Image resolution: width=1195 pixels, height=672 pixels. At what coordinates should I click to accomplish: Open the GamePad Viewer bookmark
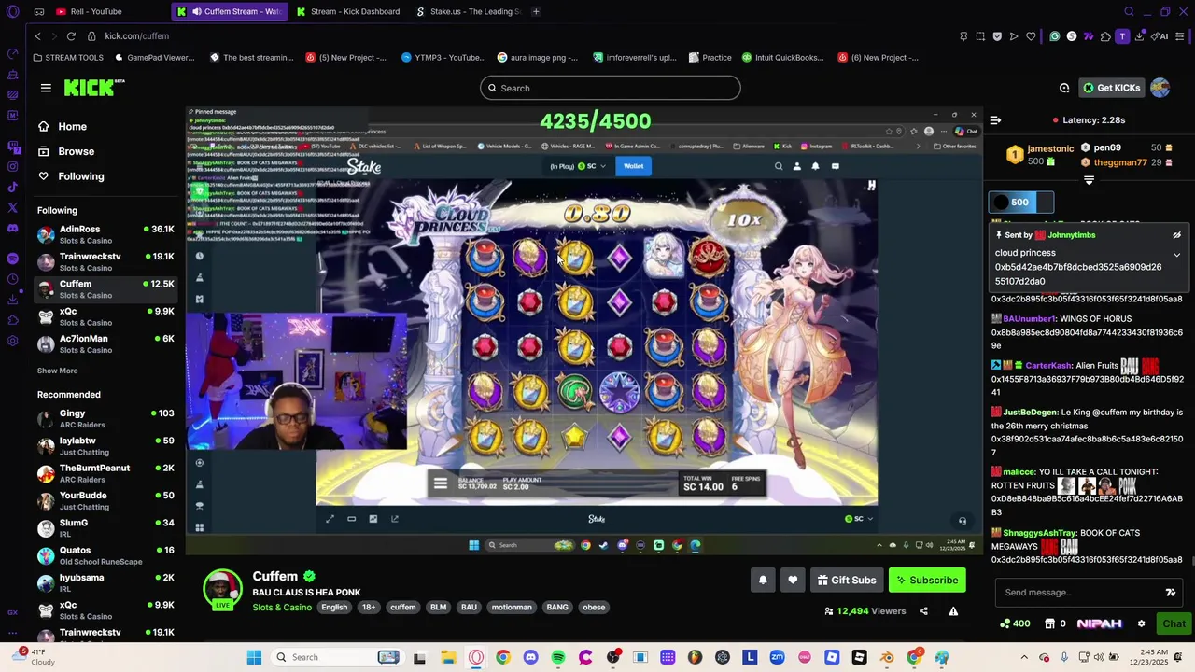tap(154, 57)
